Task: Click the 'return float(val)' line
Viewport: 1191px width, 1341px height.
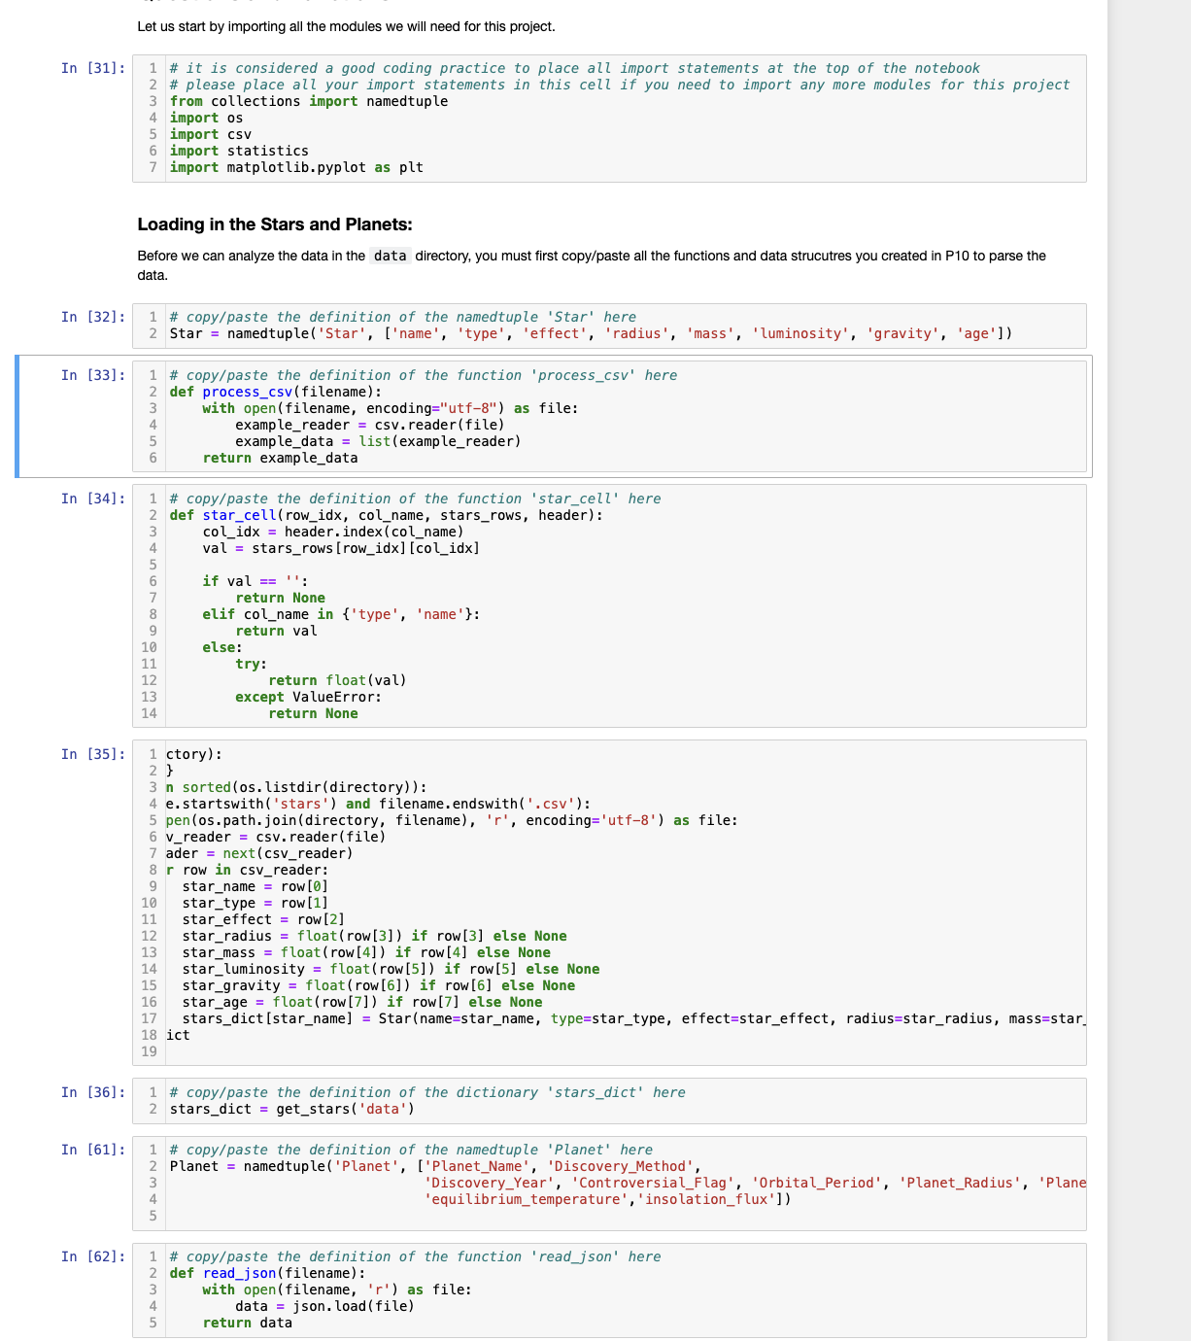Action: click(337, 680)
